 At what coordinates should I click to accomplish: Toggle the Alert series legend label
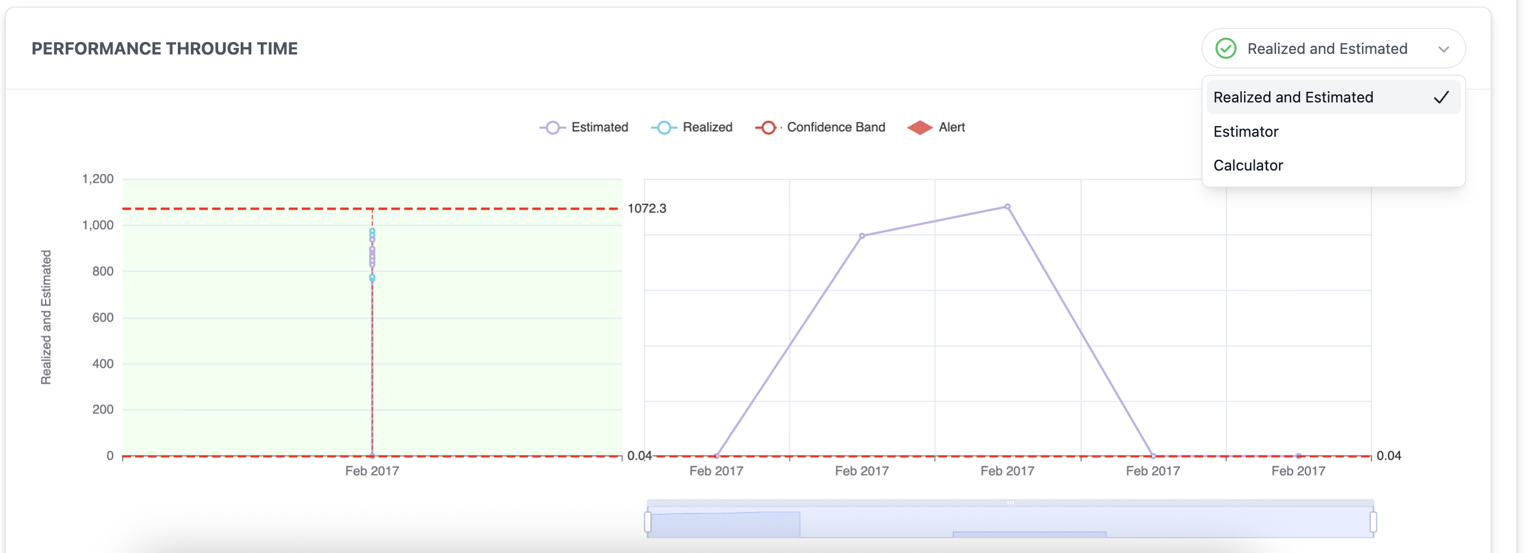click(x=952, y=127)
